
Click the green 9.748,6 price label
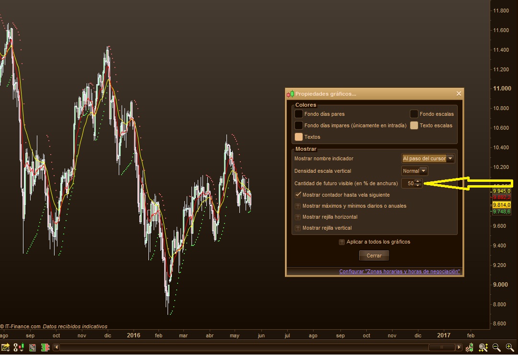[501, 211]
